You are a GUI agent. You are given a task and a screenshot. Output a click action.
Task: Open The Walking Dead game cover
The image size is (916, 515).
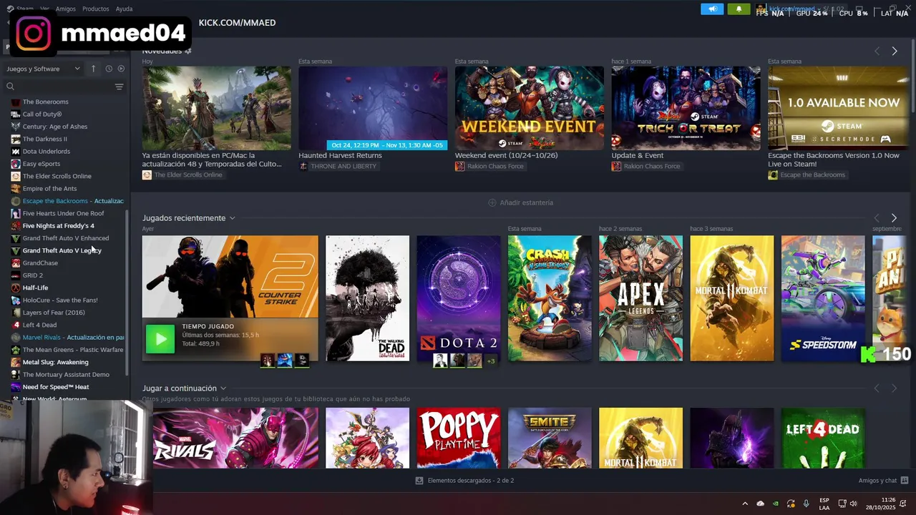367,298
